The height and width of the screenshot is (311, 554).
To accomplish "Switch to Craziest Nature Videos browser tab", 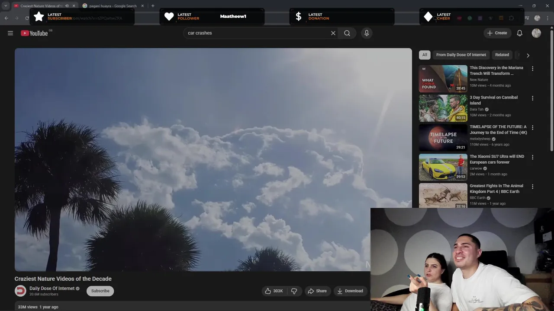I will [x=42, y=6].
